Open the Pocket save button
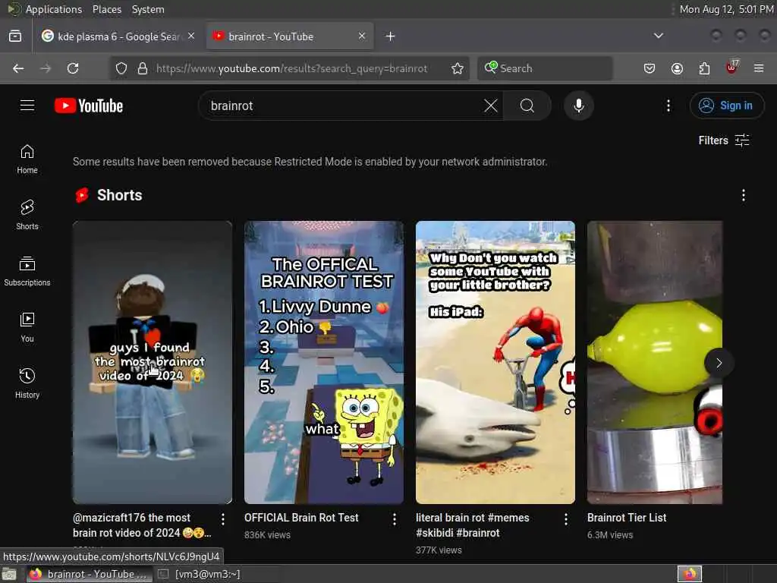Screen dimensions: 777x583 [650, 68]
